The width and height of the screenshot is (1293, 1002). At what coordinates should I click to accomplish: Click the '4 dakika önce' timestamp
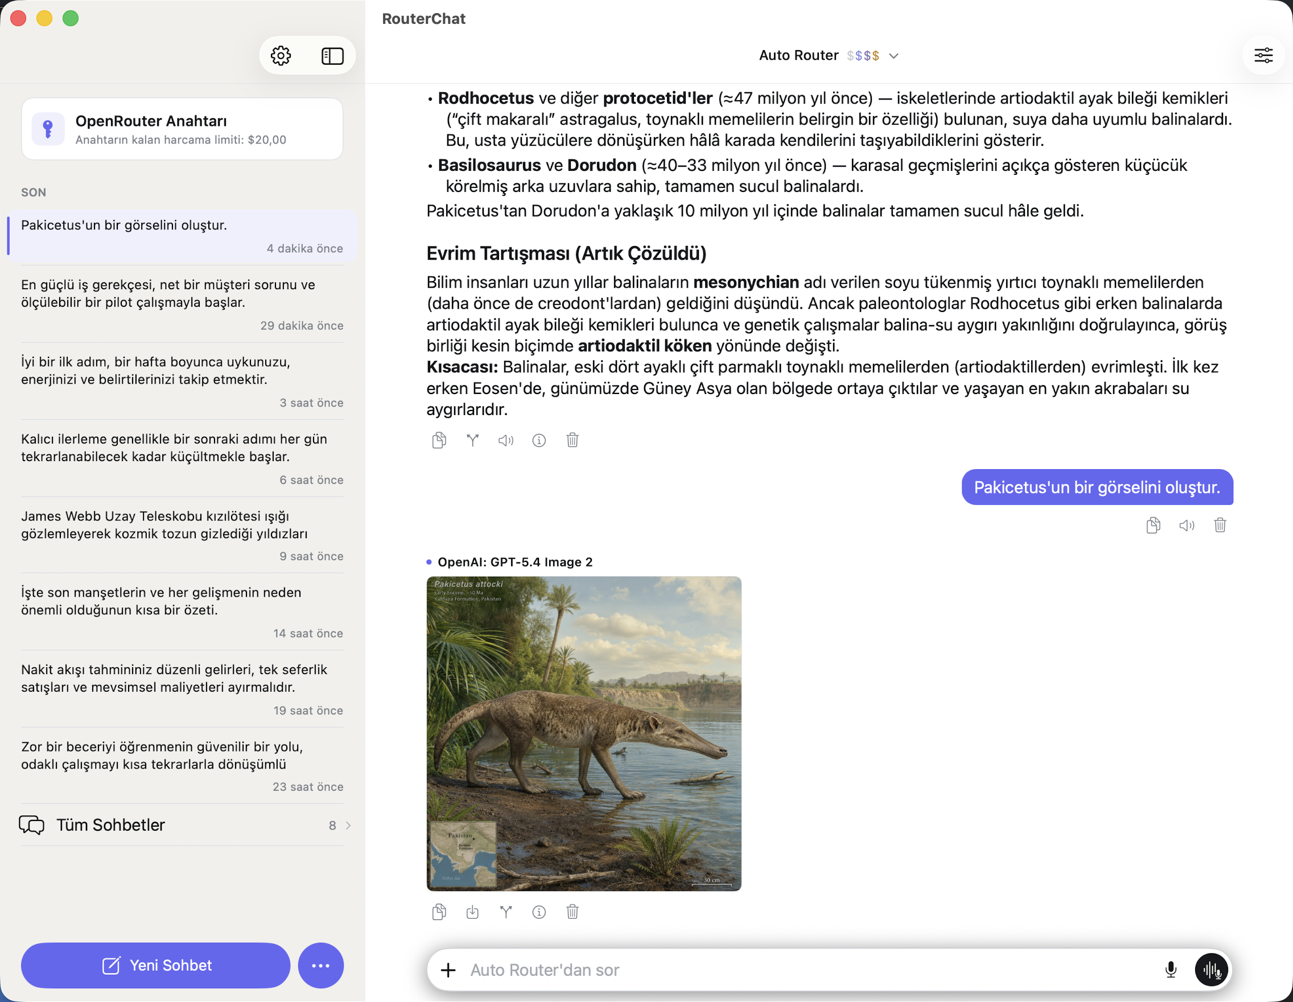[305, 249]
